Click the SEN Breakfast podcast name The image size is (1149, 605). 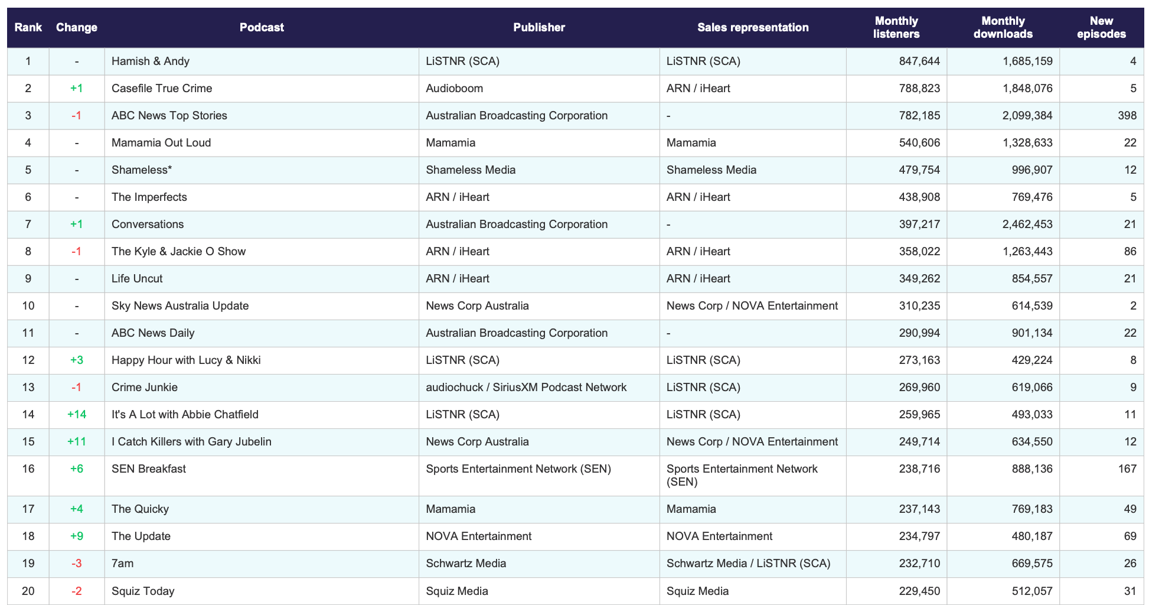(x=149, y=469)
